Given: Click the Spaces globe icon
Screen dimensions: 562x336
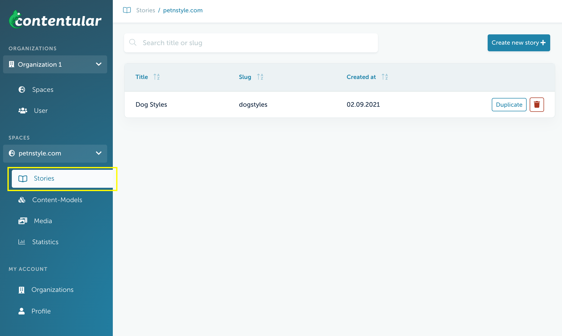Looking at the screenshot, I should (x=22, y=90).
